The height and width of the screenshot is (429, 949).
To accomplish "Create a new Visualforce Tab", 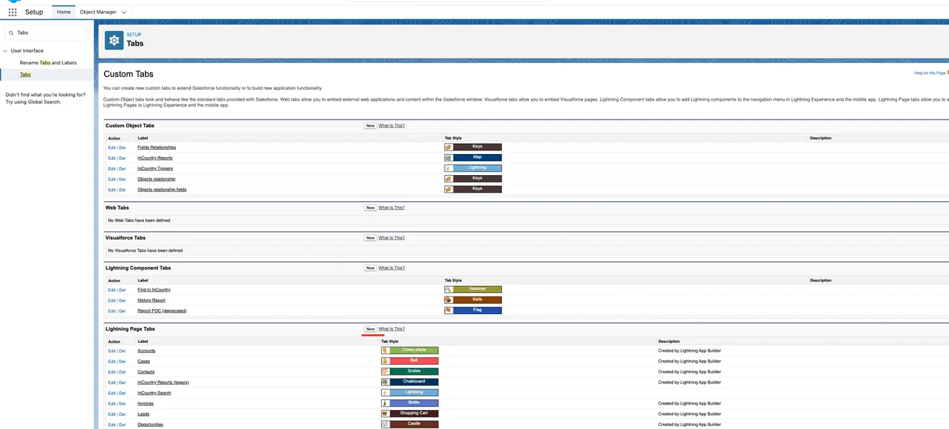I will coord(370,238).
